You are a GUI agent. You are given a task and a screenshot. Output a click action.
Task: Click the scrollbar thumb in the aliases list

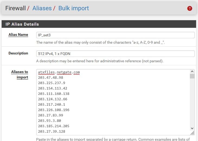click(x=192, y=76)
